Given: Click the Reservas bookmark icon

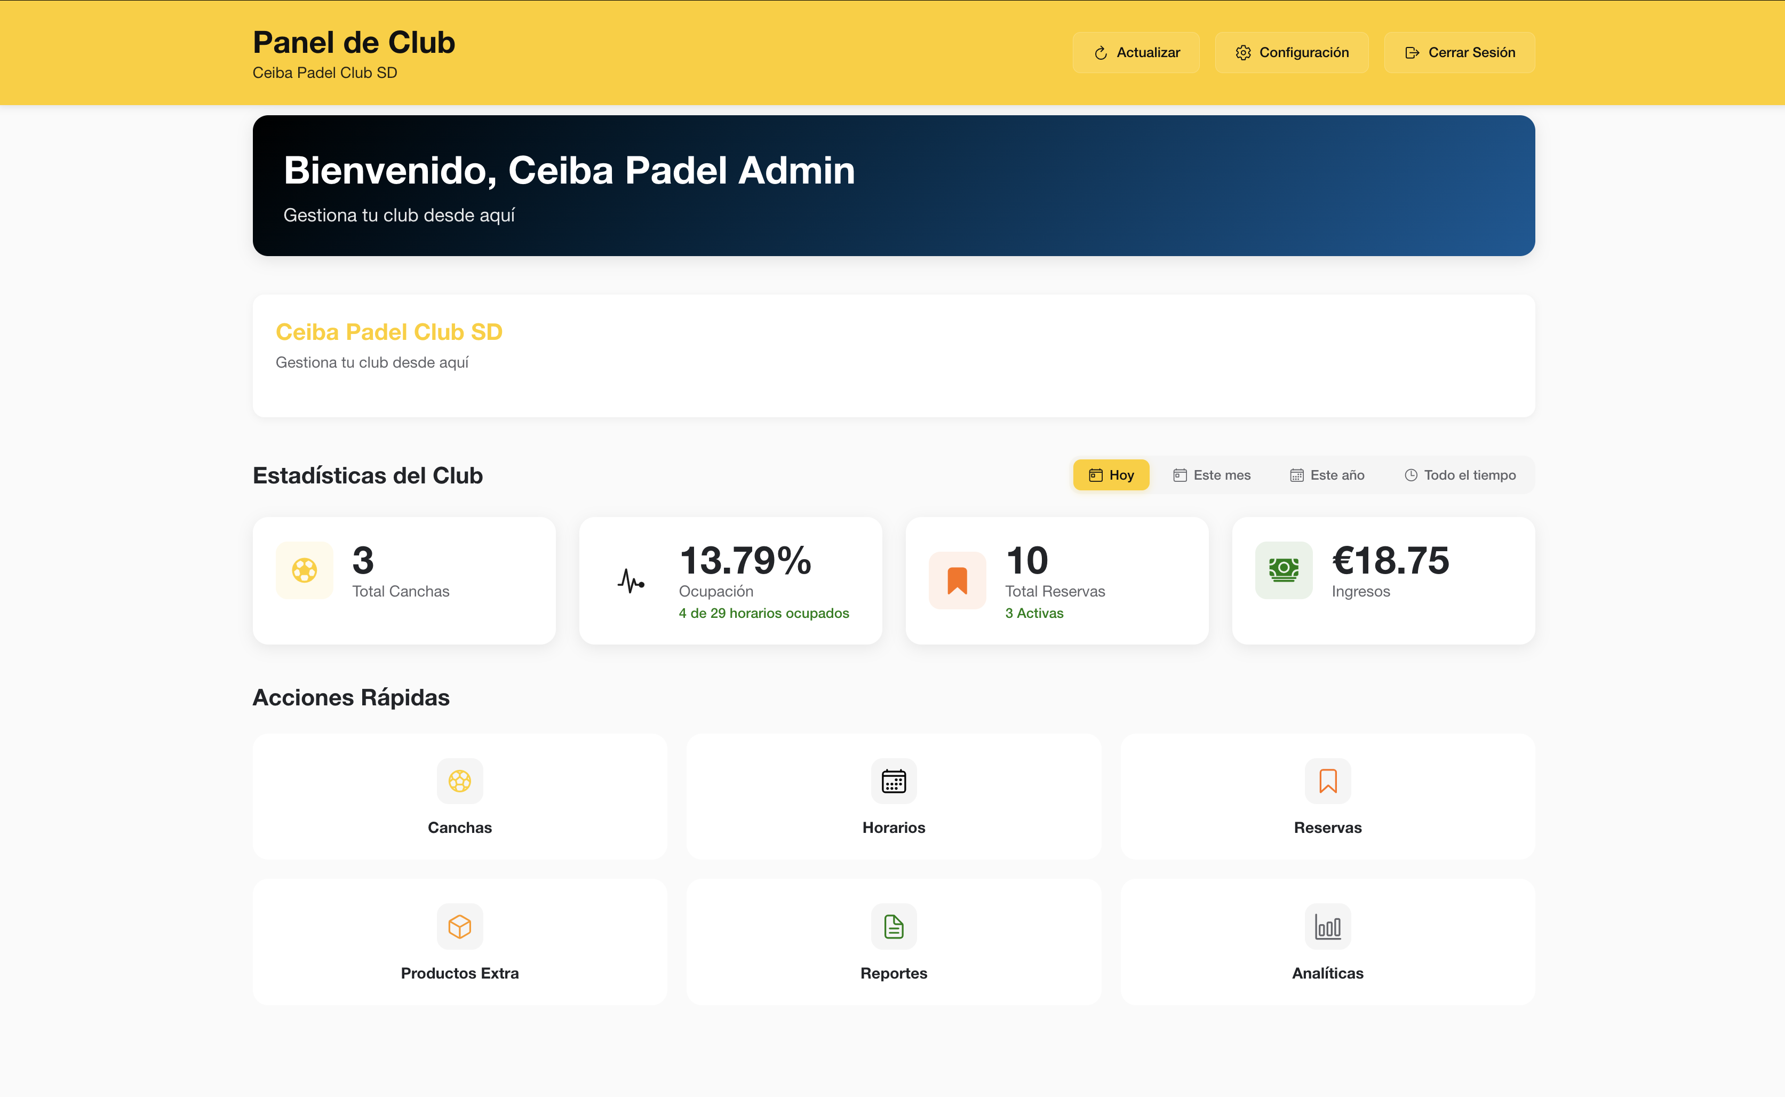Looking at the screenshot, I should [x=1327, y=781].
